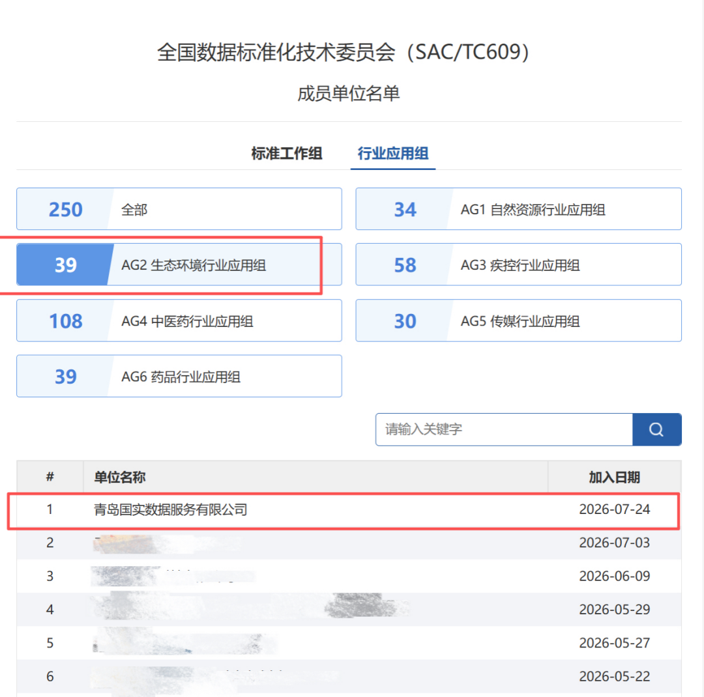
Task: Select 青岛国实数据服务有限公司 in the table
Action: click(171, 510)
